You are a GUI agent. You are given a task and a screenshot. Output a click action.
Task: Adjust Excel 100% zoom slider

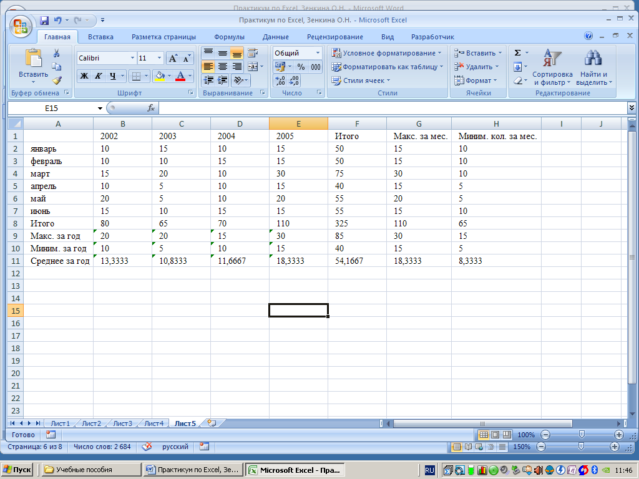(x=582, y=435)
